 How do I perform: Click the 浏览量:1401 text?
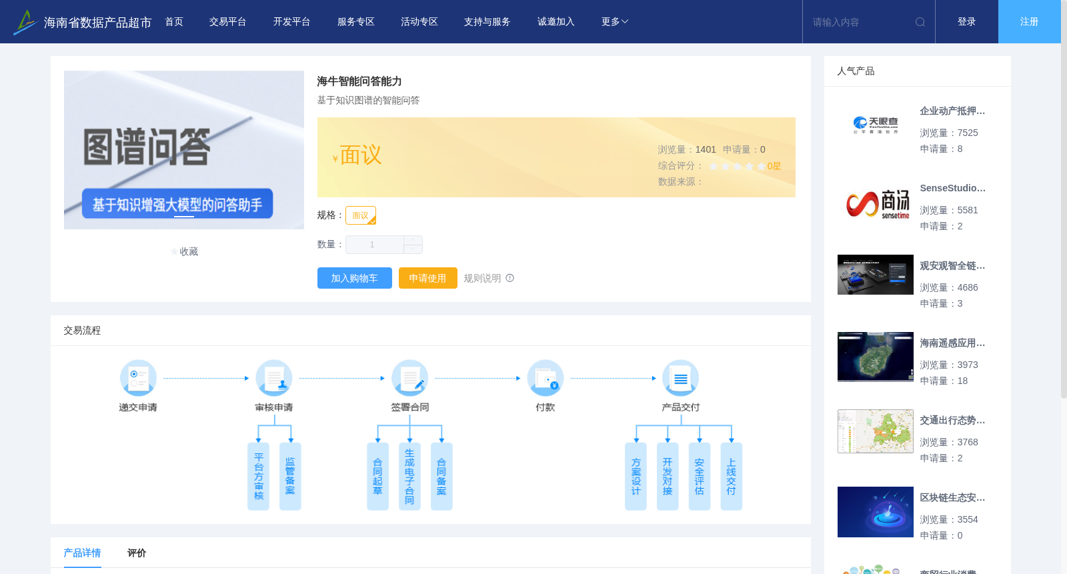tap(687, 149)
